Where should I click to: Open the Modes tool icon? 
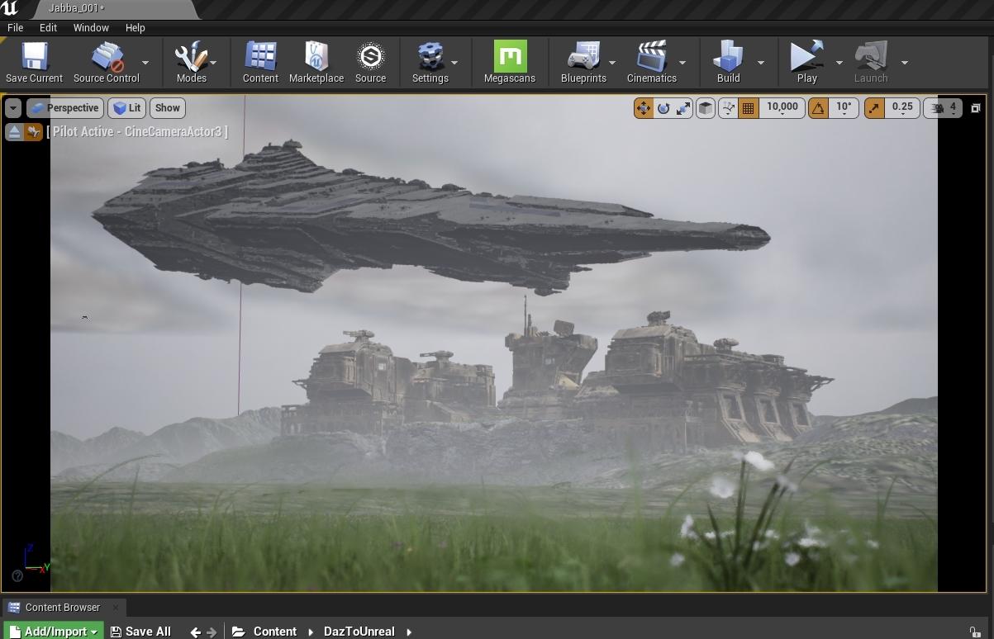[191, 63]
